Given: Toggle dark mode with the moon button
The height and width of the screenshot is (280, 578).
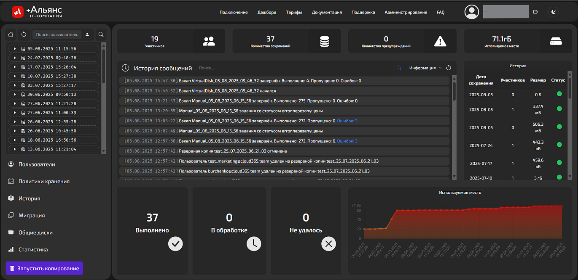Looking at the screenshot, I should click(554, 12).
